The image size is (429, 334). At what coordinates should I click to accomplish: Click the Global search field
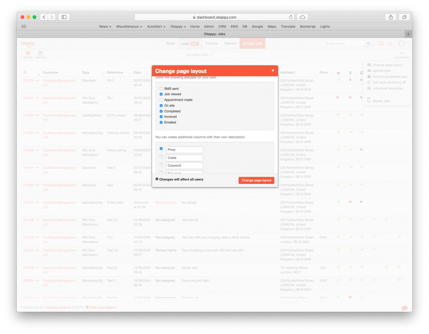pos(343,43)
